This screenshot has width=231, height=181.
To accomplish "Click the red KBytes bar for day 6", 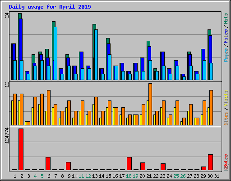I will point(48,163).
